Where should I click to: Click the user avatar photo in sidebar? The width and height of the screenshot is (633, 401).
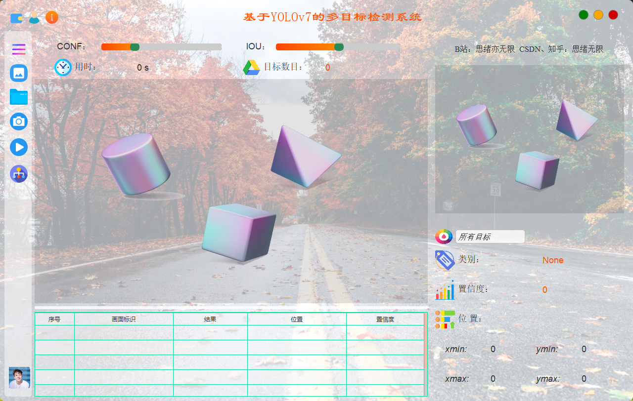[x=19, y=378]
